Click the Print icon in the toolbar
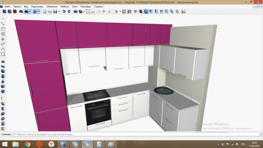Viewport: 263px width, 148px height. (50, 12)
